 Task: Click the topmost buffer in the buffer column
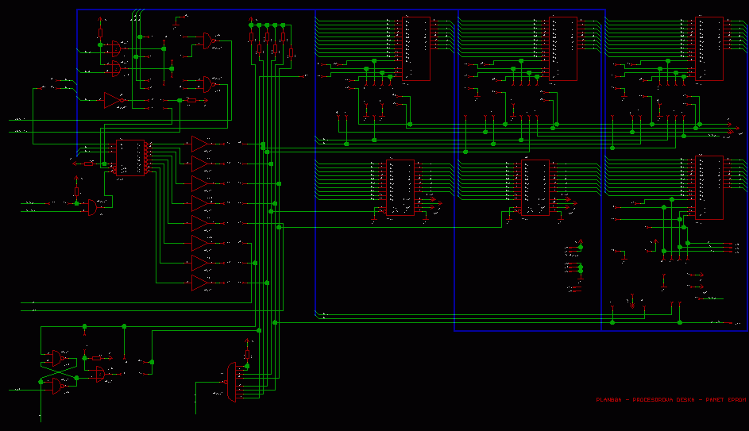pos(200,144)
